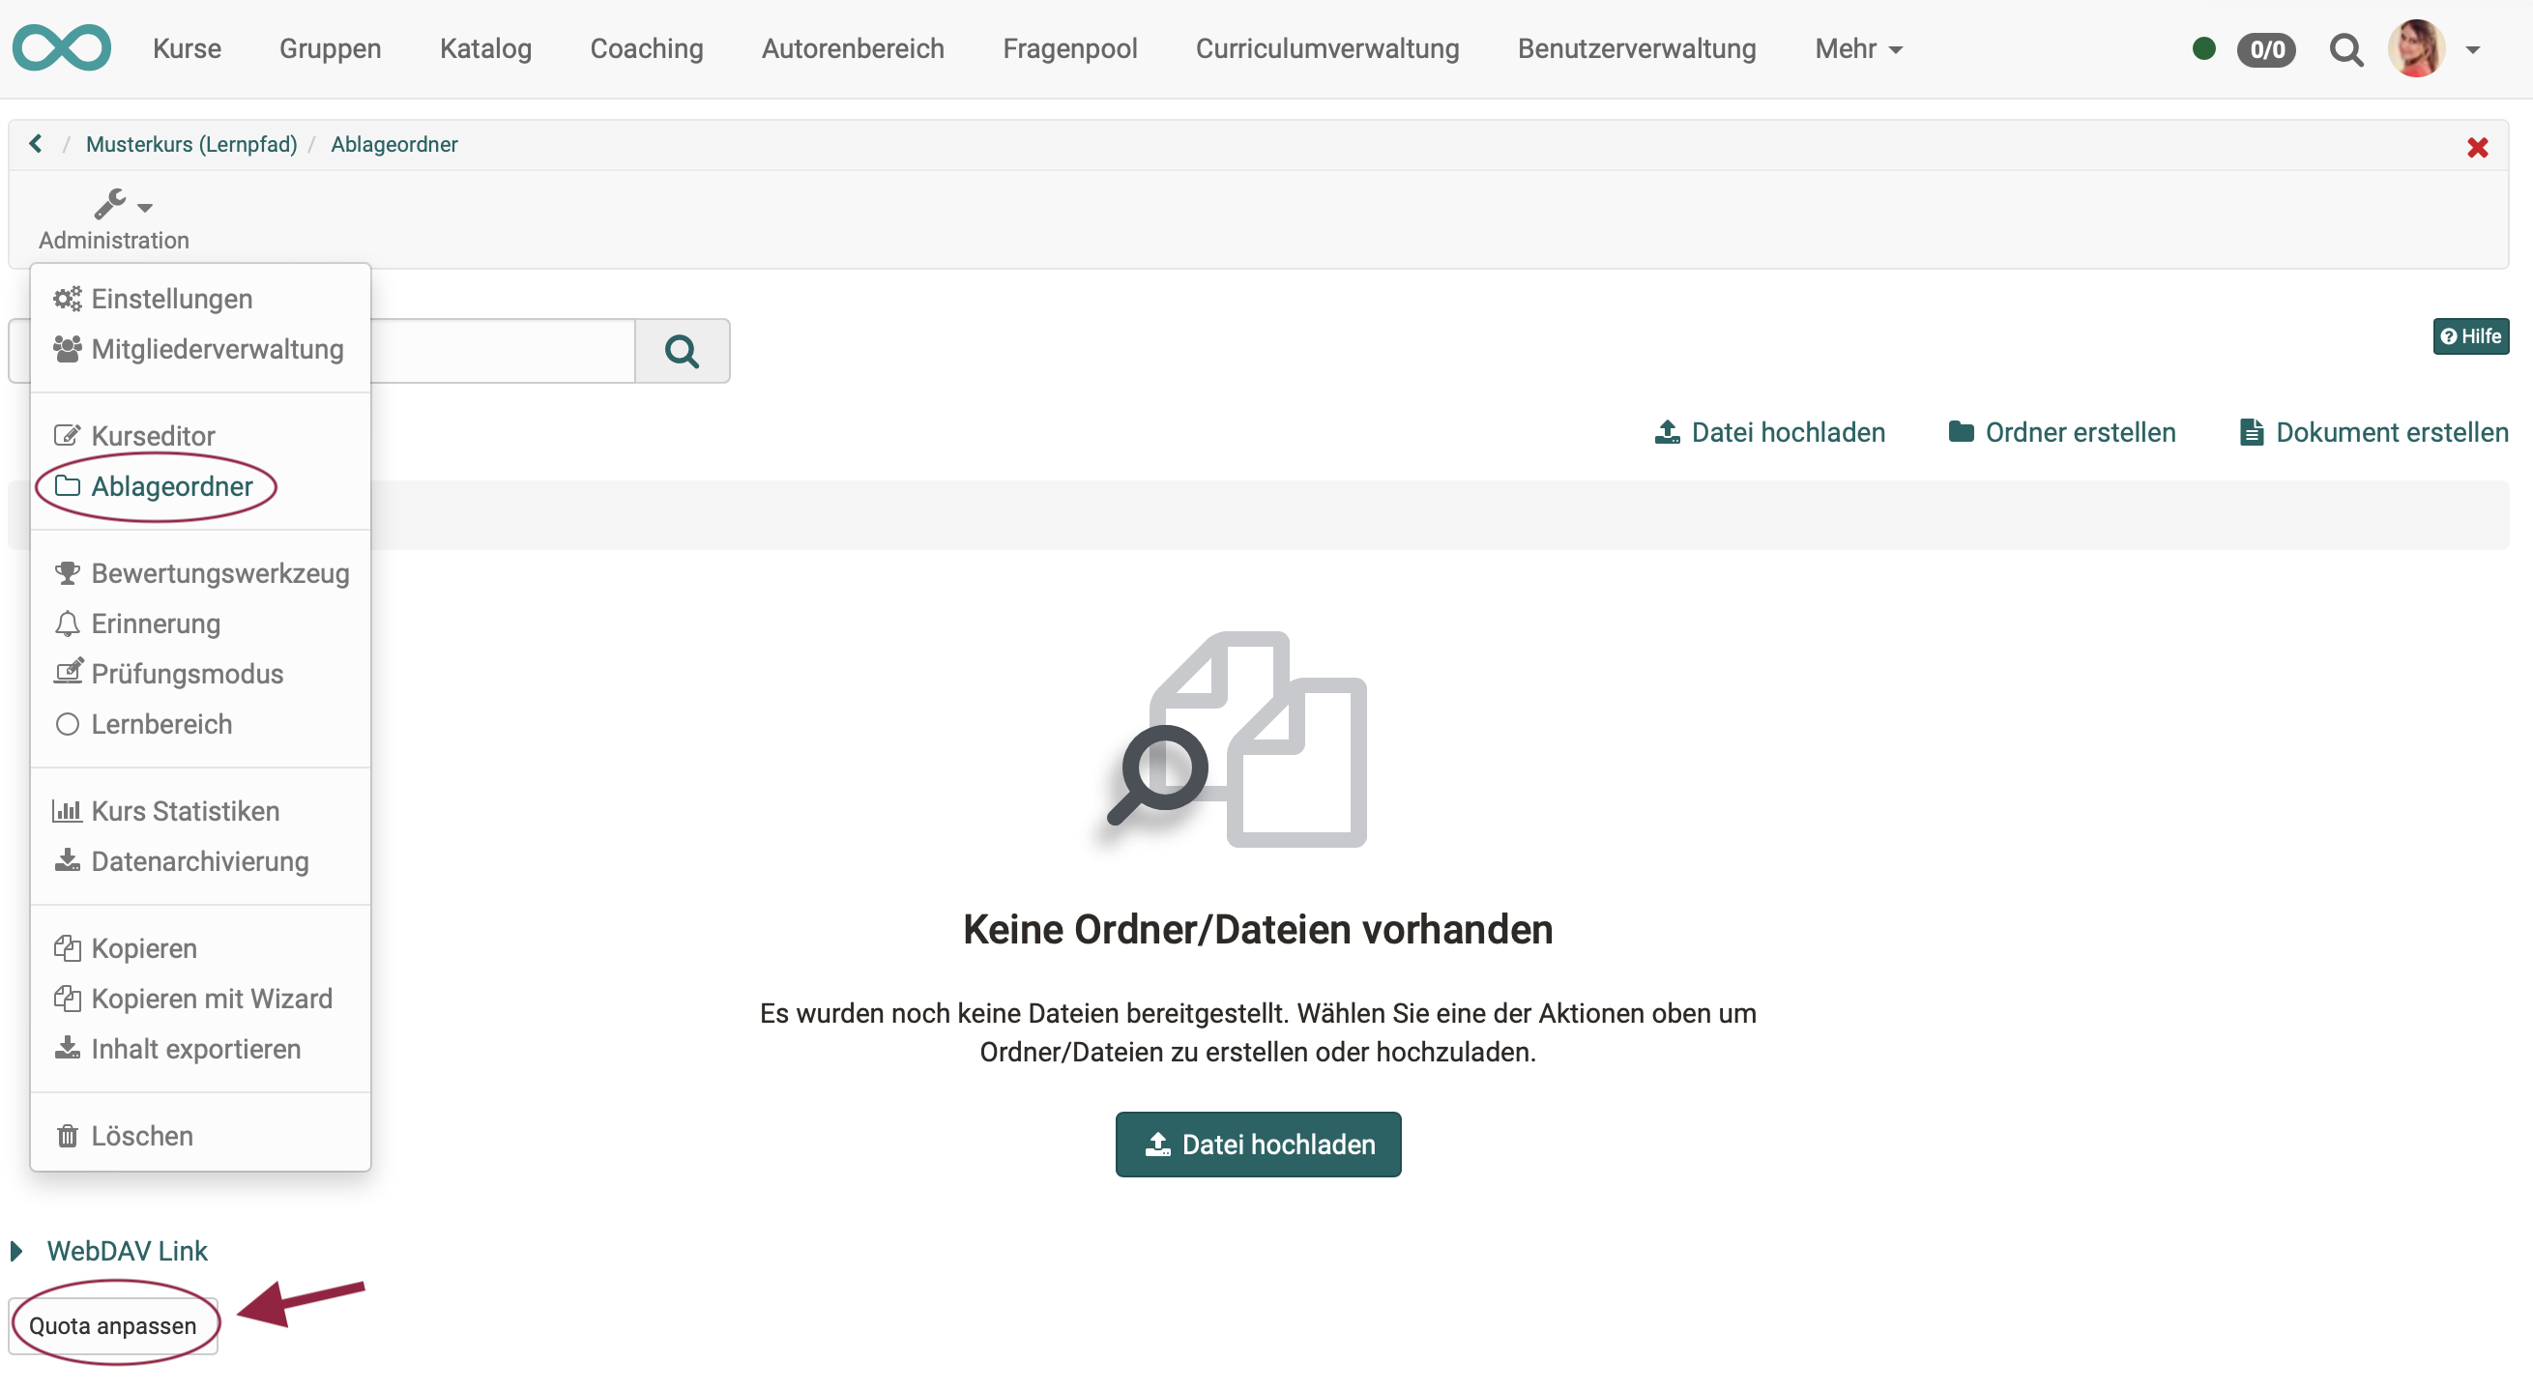Viewport: 2533px width, 1392px height.
Task: Expand the user profile dropdown arrow
Action: point(2472,49)
